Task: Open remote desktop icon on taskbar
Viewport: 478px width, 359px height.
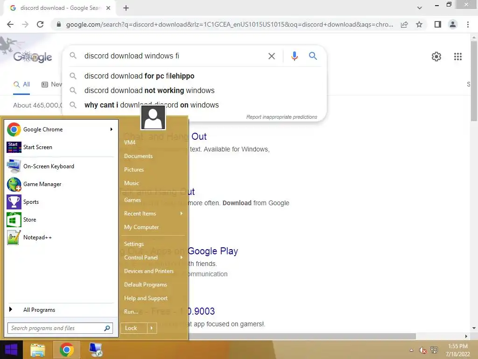Action: [96, 350]
